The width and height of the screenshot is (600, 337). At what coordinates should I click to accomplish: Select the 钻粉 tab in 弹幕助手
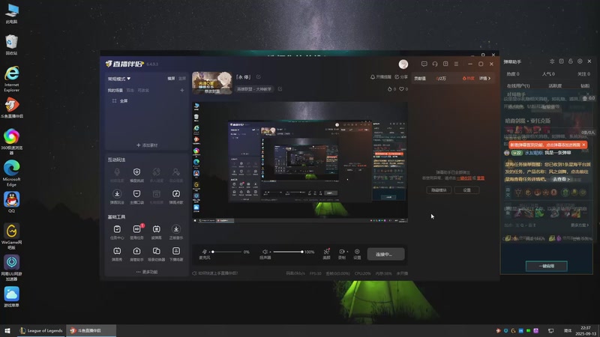585,86
